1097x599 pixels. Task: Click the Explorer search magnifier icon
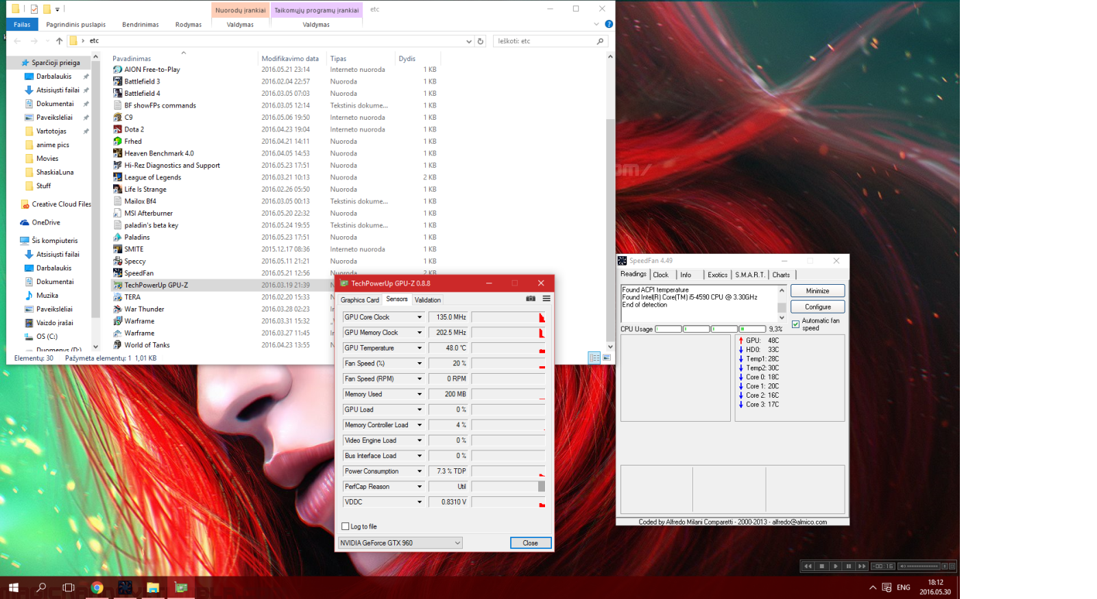click(x=600, y=41)
